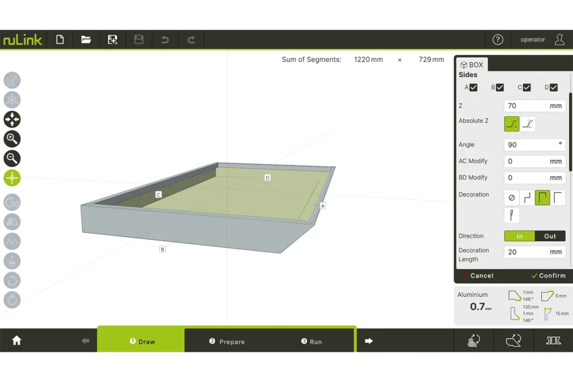Click the next step right arrow
This screenshot has height=382, width=573.
point(369,341)
